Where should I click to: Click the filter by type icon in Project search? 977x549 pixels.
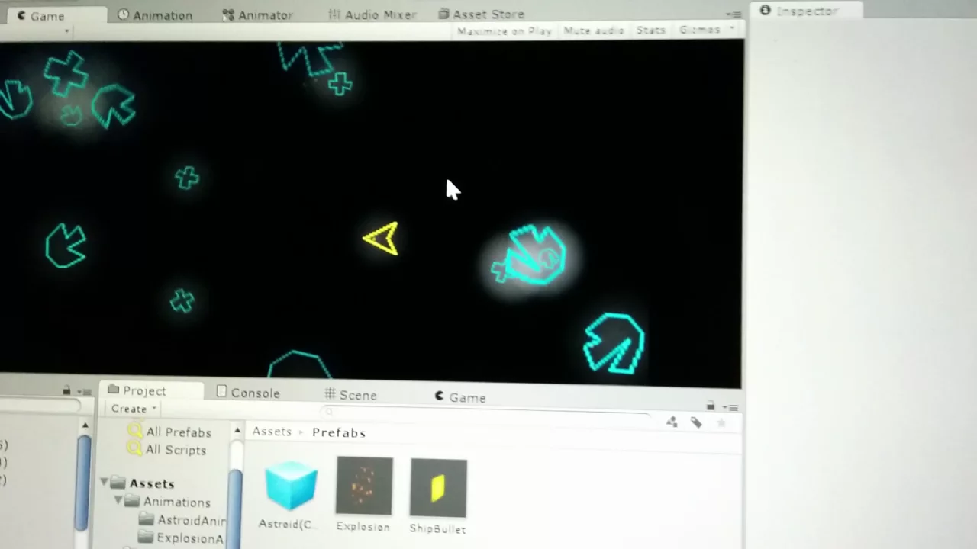coord(672,422)
